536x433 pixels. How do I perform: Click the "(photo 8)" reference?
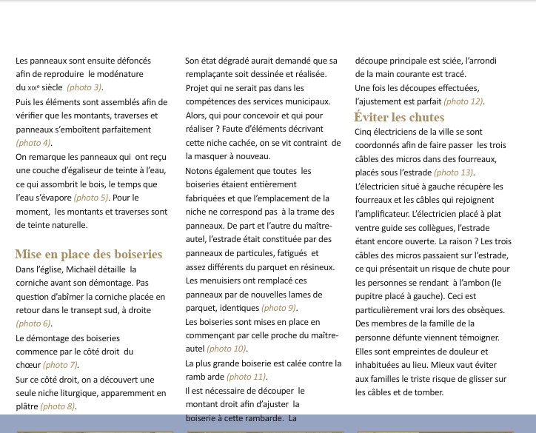pos(58,406)
